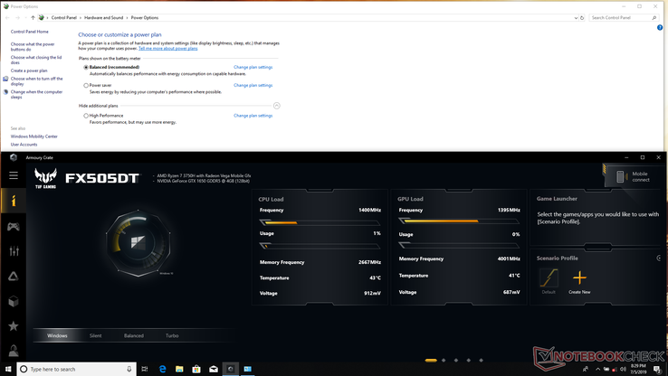Open the Armoury Crate hamburger menu
Screen dimensions: 668x376
[x=14, y=175]
